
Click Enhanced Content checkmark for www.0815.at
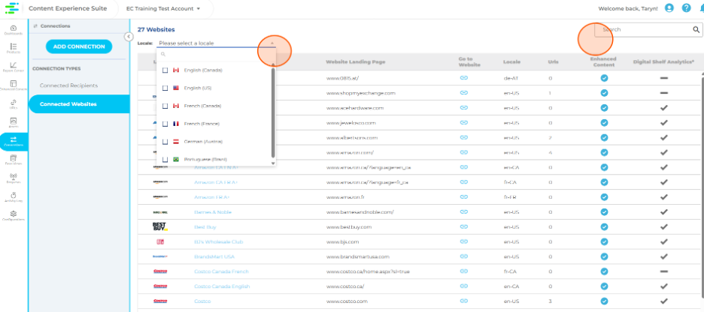pyautogui.click(x=604, y=78)
